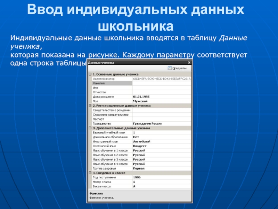Click the empty Фамилия value field
The image size is (278, 209).
(162, 83)
